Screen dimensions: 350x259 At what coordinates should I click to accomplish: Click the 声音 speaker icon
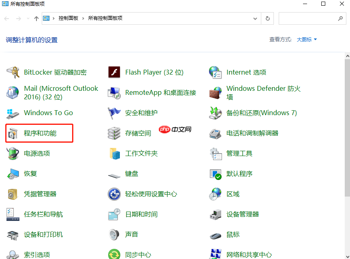click(114, 235)
